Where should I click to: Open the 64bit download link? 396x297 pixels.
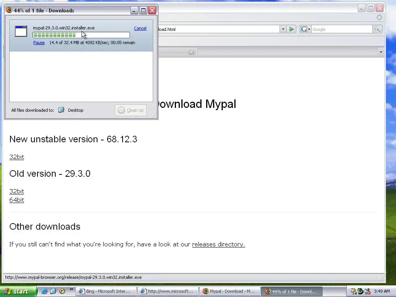(17, 200)
